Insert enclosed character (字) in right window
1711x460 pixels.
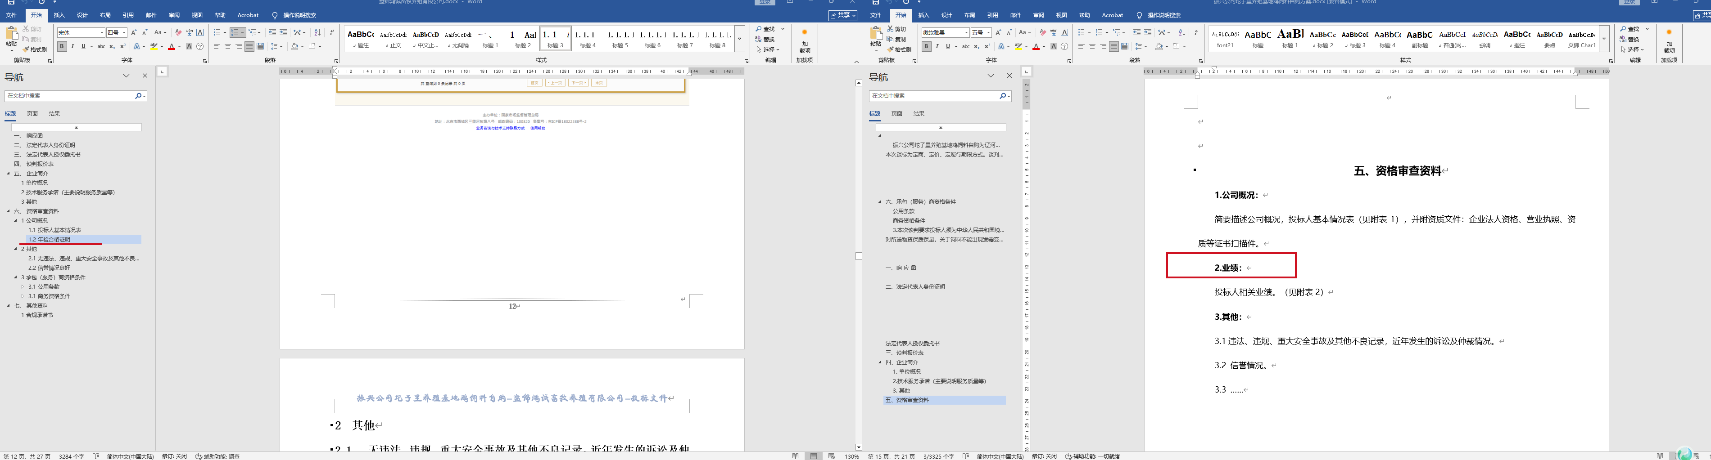[1065, 46]
